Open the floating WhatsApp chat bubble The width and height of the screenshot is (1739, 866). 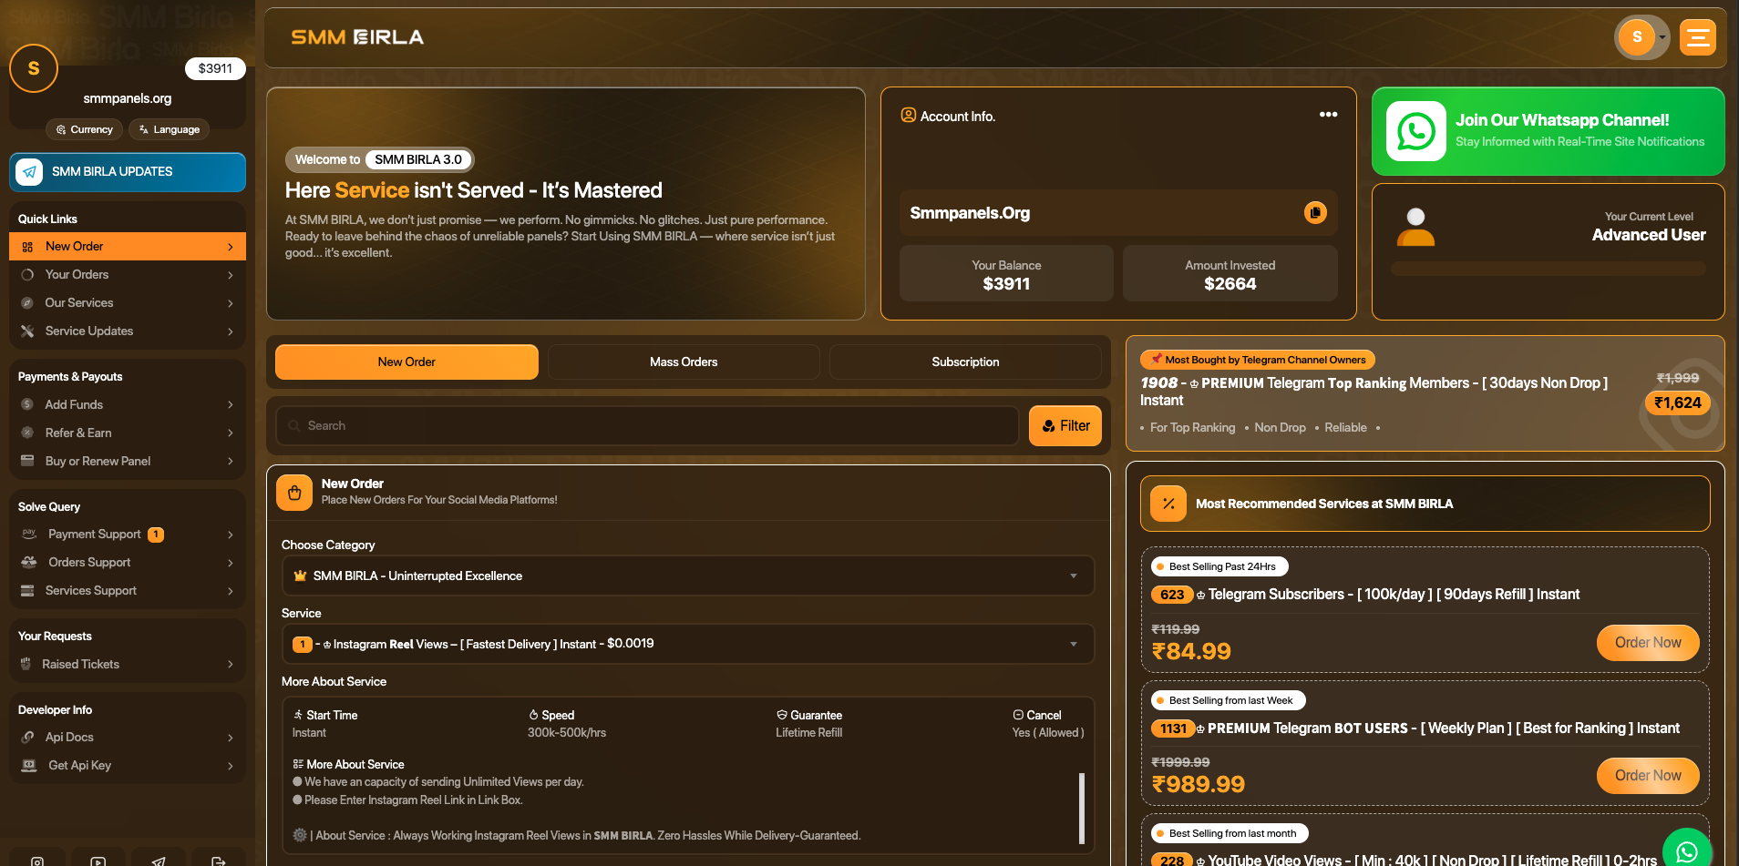click(1686, 850)
